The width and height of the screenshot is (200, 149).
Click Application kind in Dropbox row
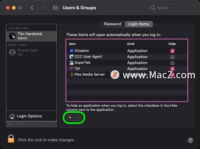coord(137,51)
